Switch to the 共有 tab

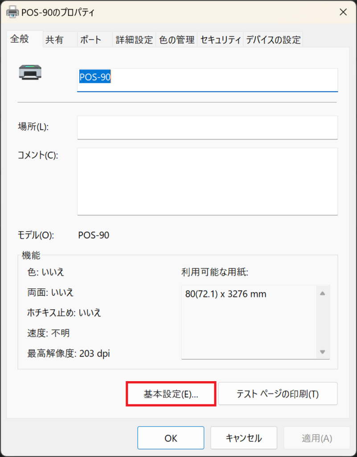point(54,40)
